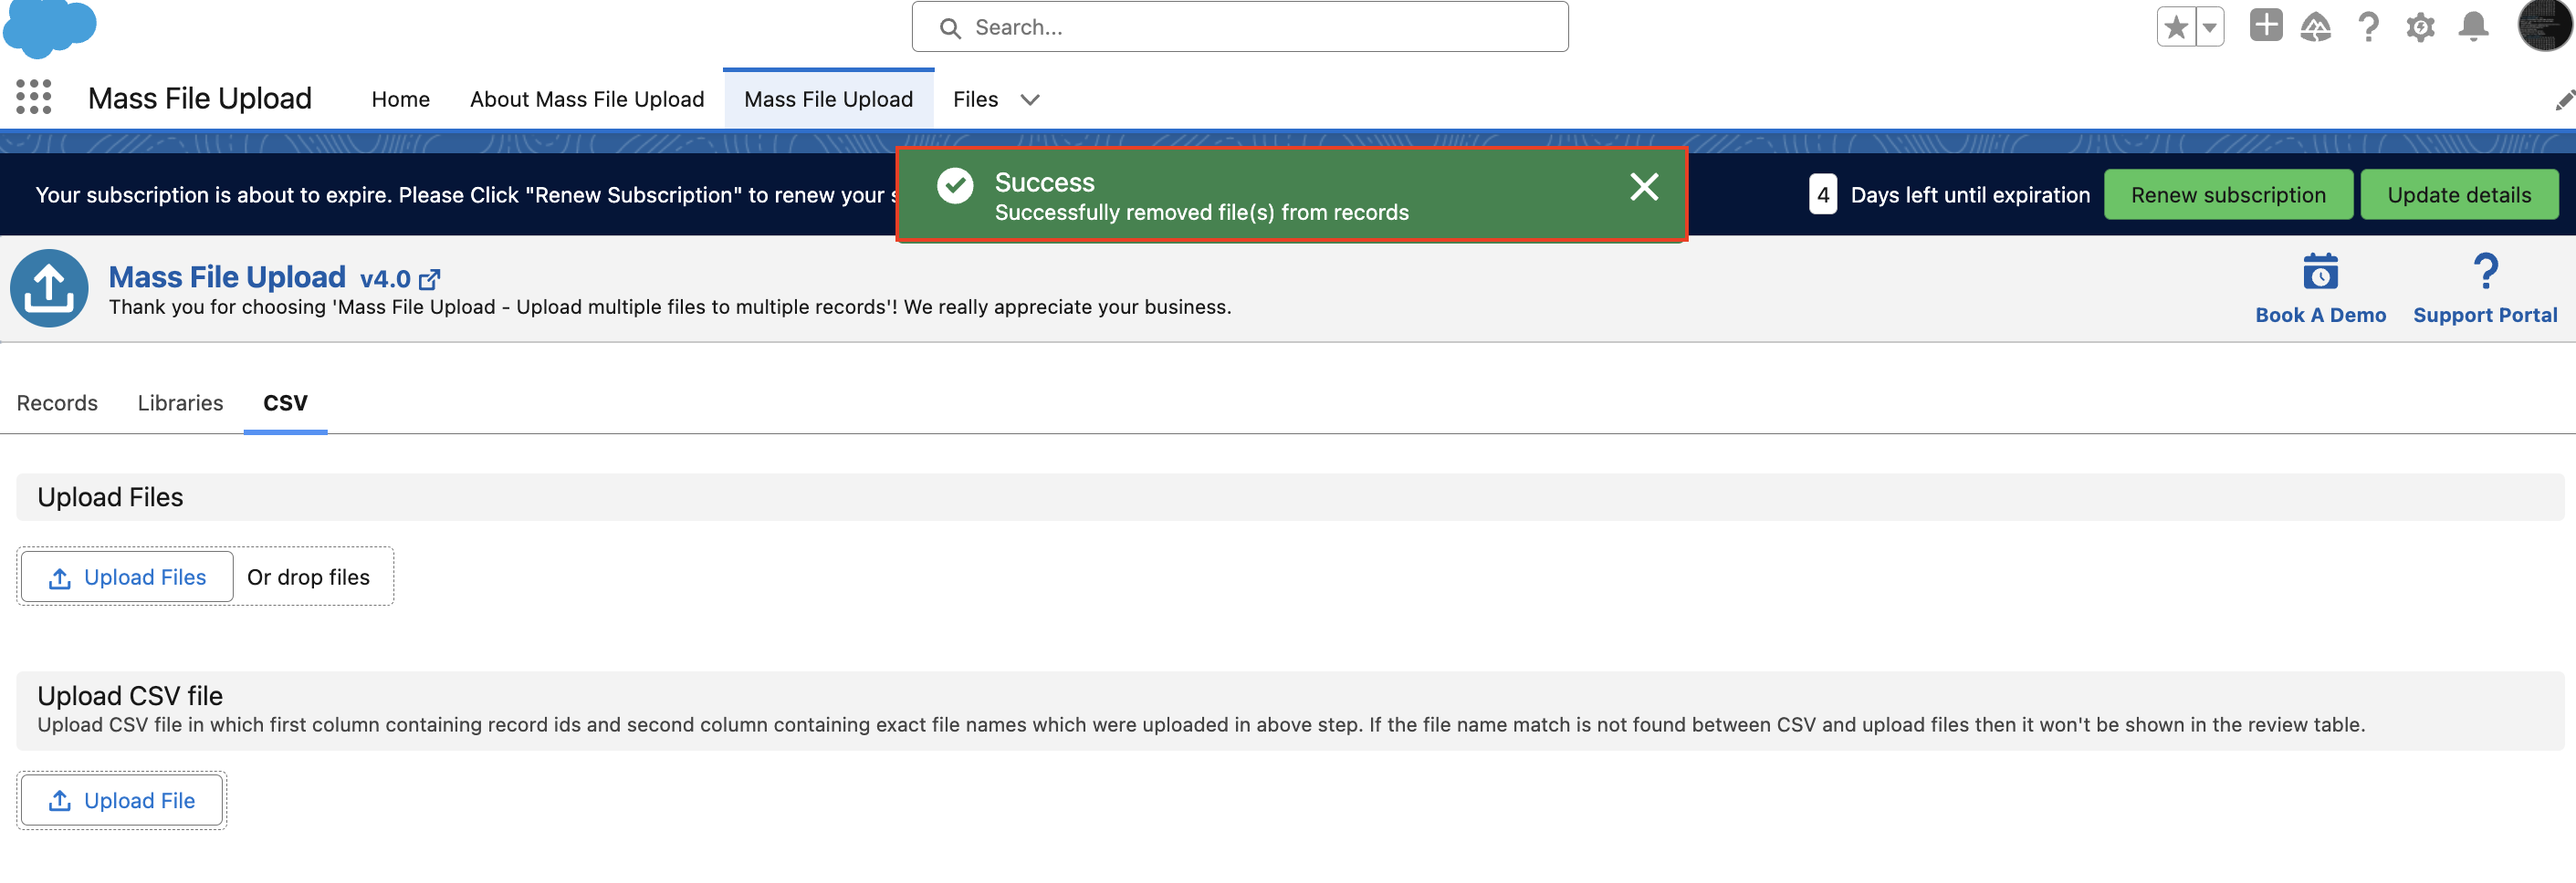The width and height of the screenshot is (2576, 883).
Task: Click the Upload File CSV button
Action: pos(121,800)
